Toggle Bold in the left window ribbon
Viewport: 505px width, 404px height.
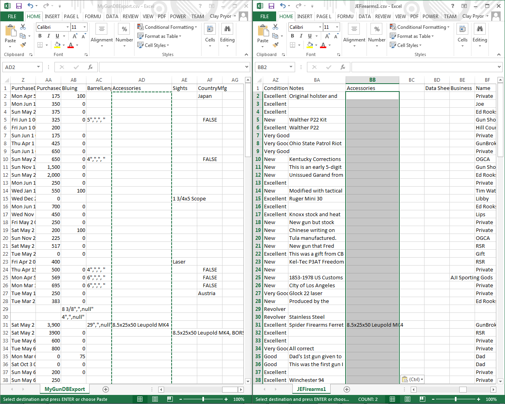(40, 36)
